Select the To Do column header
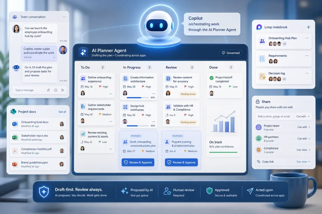The width and height of the screenshot is (322, 214). [x=85, y=67]
